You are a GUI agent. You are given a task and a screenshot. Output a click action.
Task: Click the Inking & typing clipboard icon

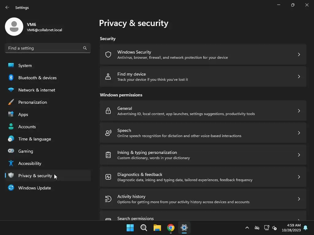pos(108,155)
